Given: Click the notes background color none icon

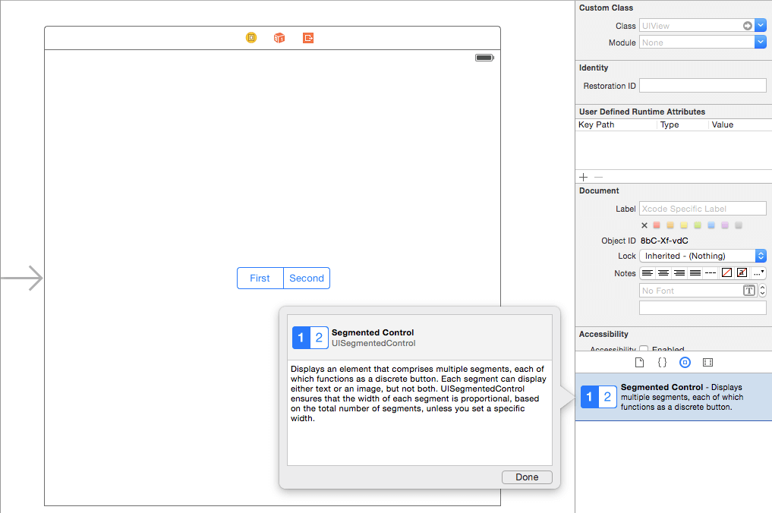Looking at the screenshot, I should (x=726, y=272).
